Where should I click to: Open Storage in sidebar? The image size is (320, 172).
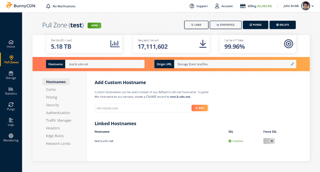click(x=11, y=75)
